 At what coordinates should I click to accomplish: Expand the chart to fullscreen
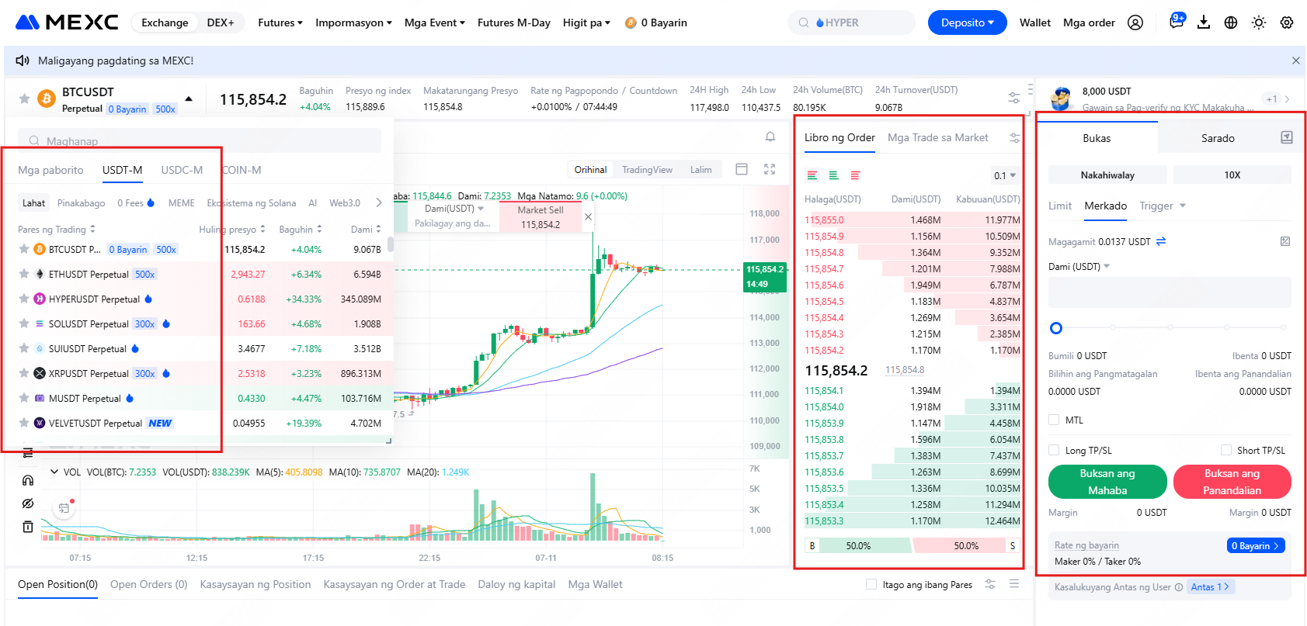pos(770,169)
